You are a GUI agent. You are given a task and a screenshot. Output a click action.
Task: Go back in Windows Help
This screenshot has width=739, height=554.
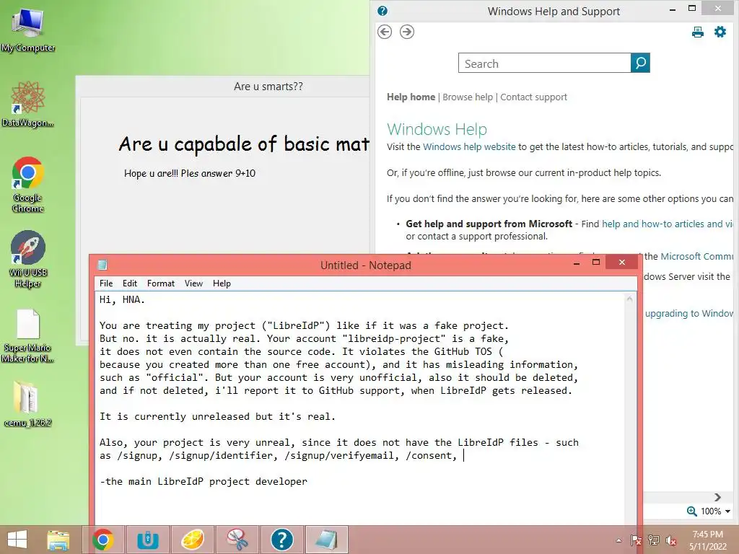pos(385,32)
